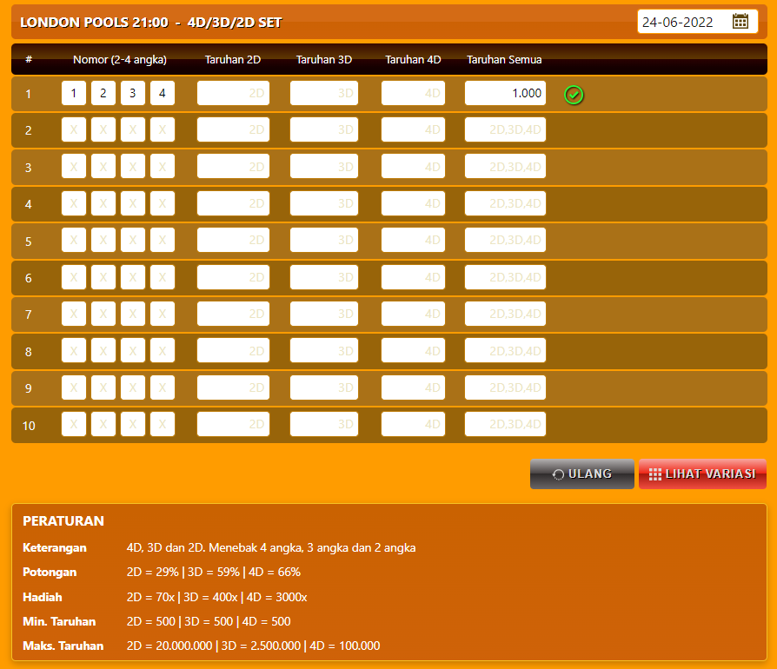Click the date field showing 24-06-2022
777x669 pixels.
click(x=682, y=22)
